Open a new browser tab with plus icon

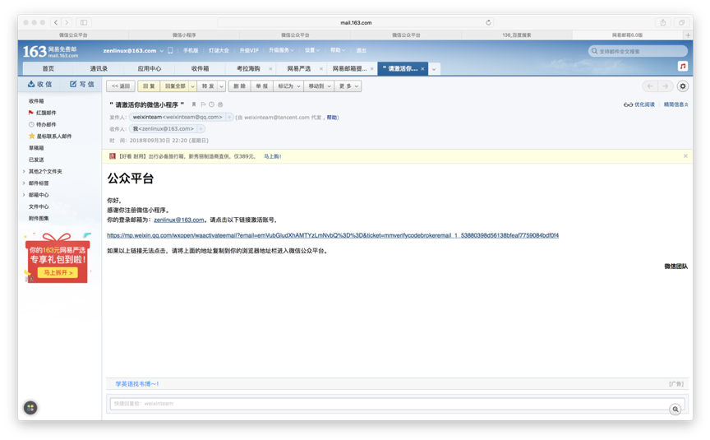coord(688,35)
